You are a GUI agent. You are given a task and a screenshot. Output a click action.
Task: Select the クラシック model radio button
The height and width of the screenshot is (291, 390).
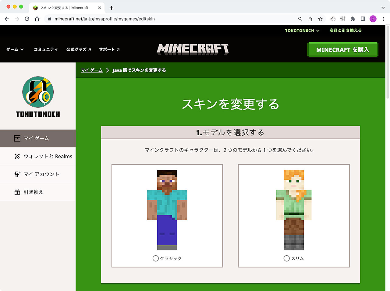pyautogui.click(x=156, y=258)
